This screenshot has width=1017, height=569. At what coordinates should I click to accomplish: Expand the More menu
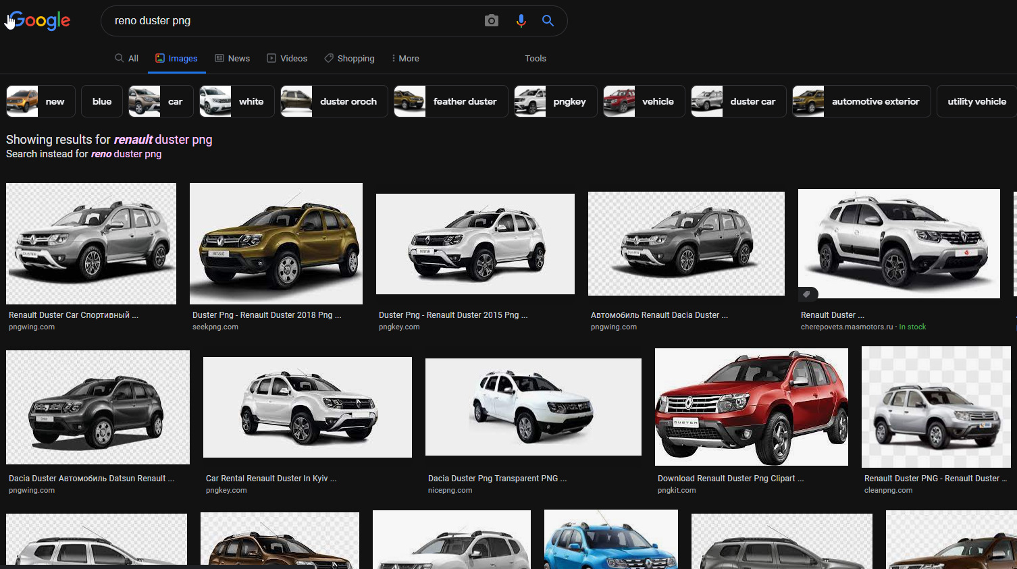coord(405,59)
